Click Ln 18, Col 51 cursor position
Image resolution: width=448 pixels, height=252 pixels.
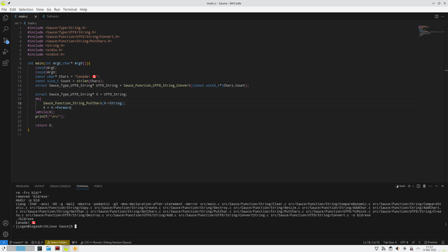point(372,242)
